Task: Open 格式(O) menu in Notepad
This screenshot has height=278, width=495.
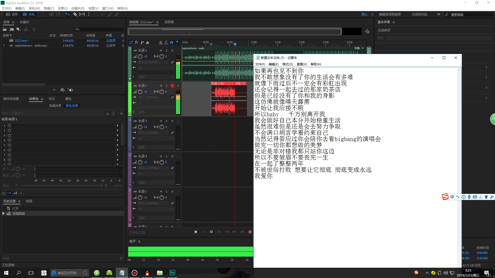Action: point(287,64)
